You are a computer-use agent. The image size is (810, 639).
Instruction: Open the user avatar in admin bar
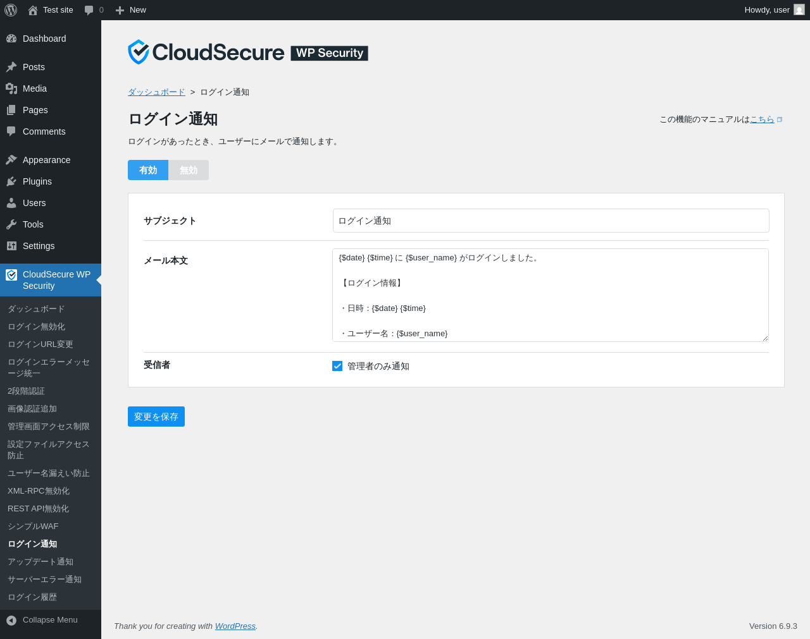click(799, 10)
